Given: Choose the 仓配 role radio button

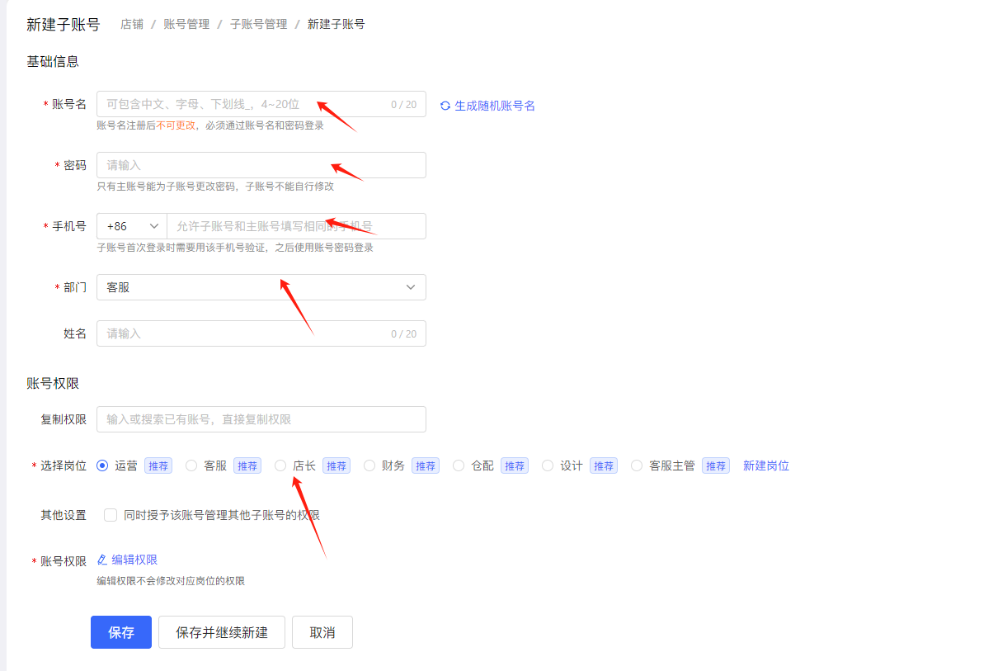Looking at the screenshot, I should (x=459, y=465).
